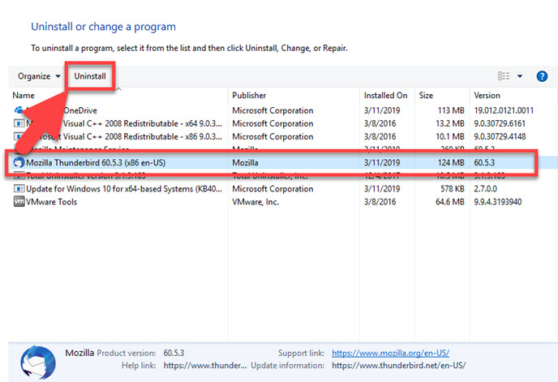Image resolution: width=558 pixels, height=382 pixels.
Task: Open the Organize dropdown menu
Action: (39, 76)
